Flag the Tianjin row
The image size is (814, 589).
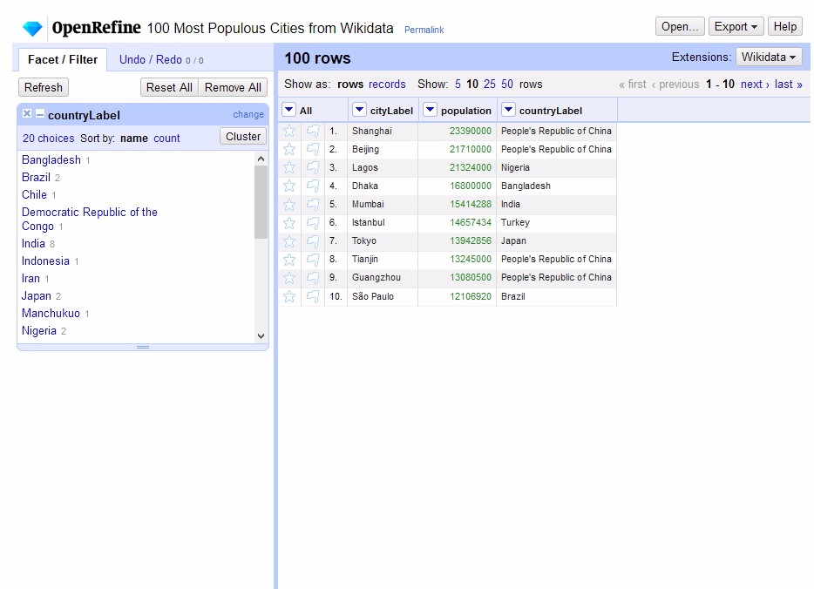313,260
